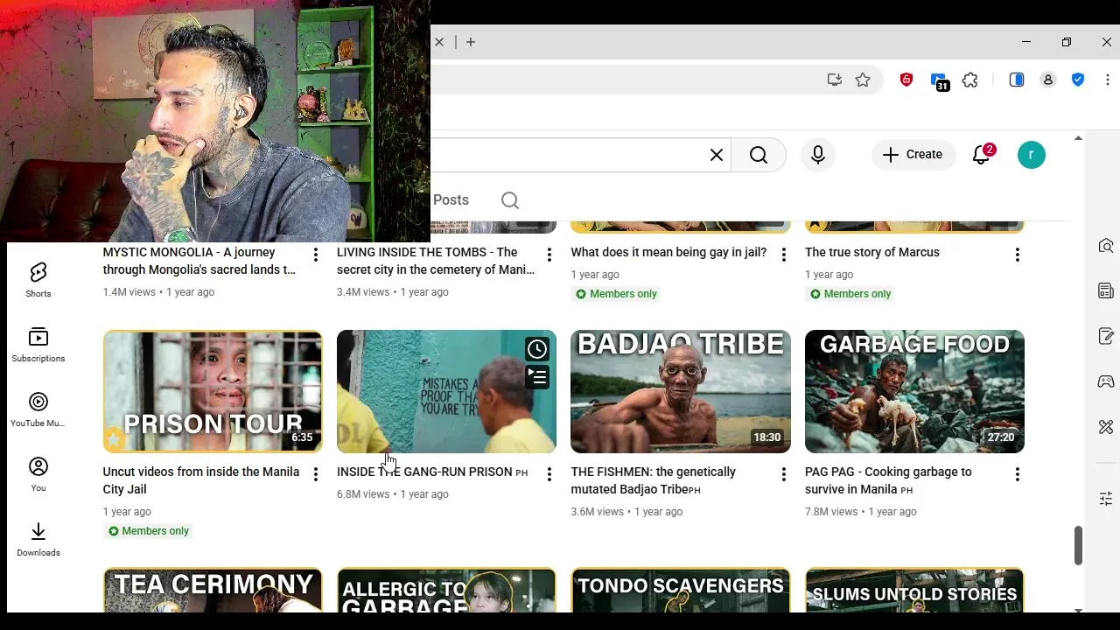Viewport: 1120px width, 630px height.
Task: Open INSIDE THE GANG-RUN PRISON title
Action: (432, 472)
